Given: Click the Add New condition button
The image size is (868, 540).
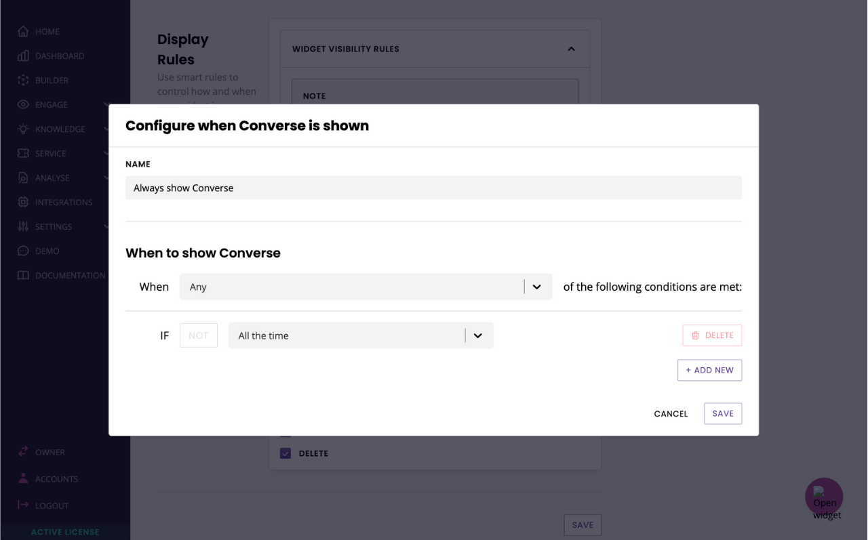Looking at the screenshot, I should click(x=709, y=370).
